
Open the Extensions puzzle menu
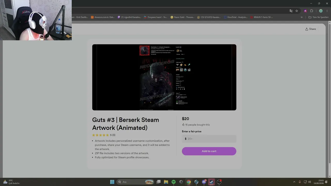(x=312, y=11)
